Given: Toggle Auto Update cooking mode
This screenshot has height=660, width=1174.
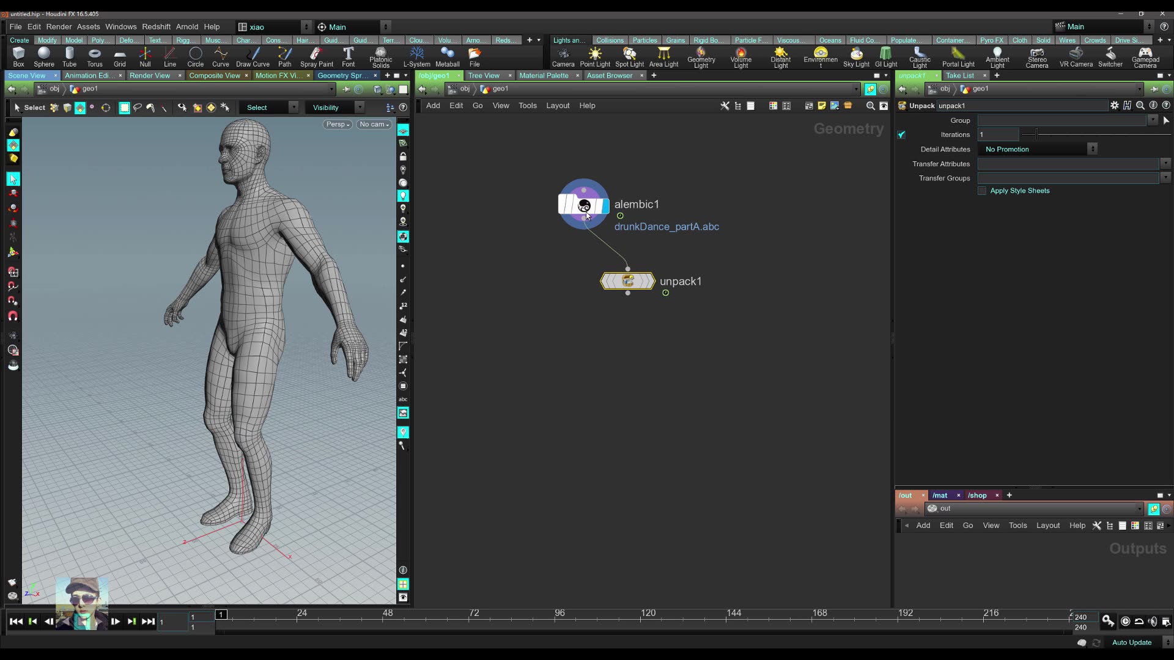Looking at the screenshot, I should (1132, 643).
